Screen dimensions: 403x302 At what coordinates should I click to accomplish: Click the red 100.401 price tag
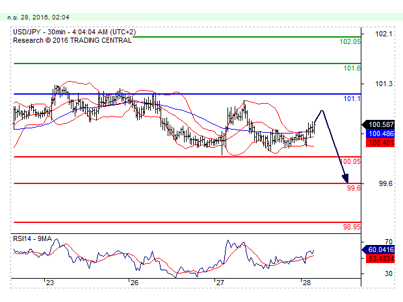coord(380,143)
